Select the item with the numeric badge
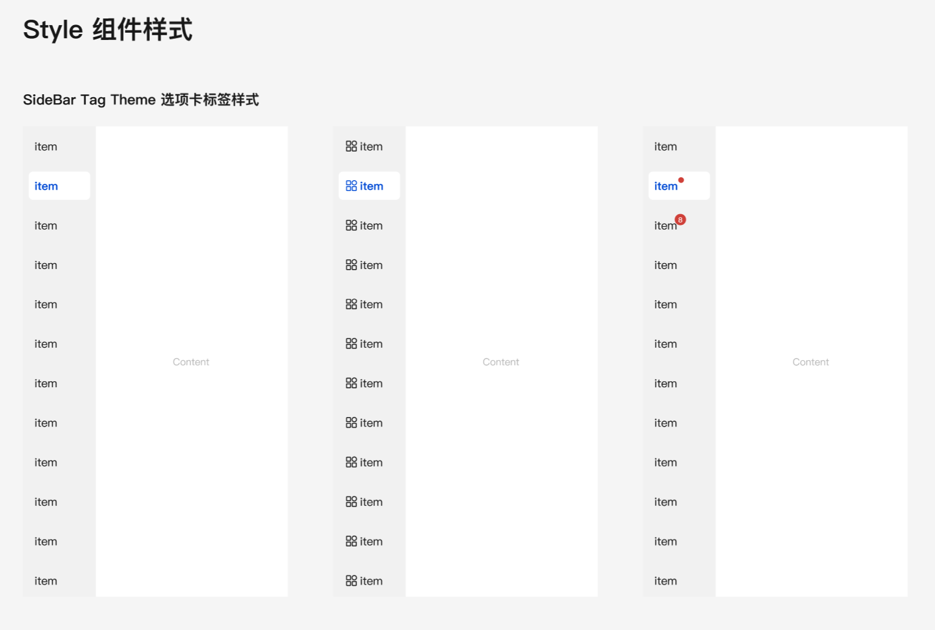The width and height of the screenshot is (935, 630). pos(665,226)
